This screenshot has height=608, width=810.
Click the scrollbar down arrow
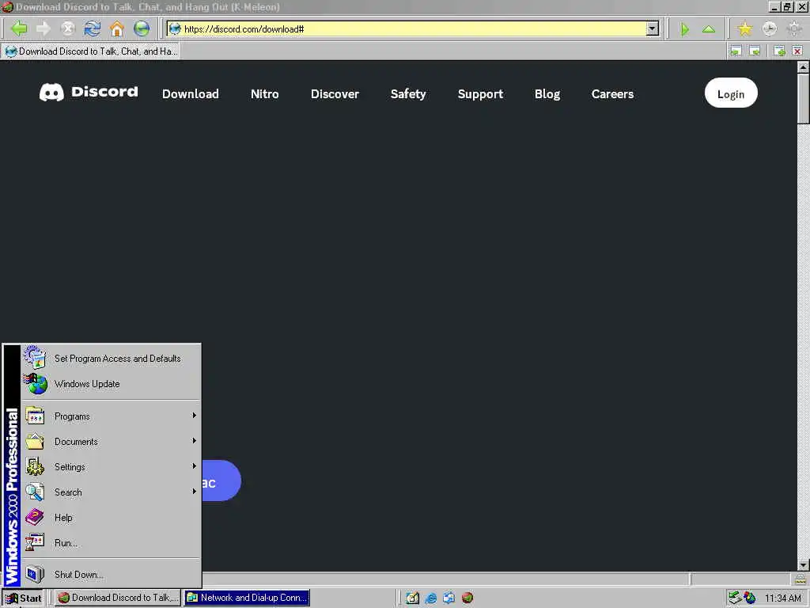coord(803,564)
